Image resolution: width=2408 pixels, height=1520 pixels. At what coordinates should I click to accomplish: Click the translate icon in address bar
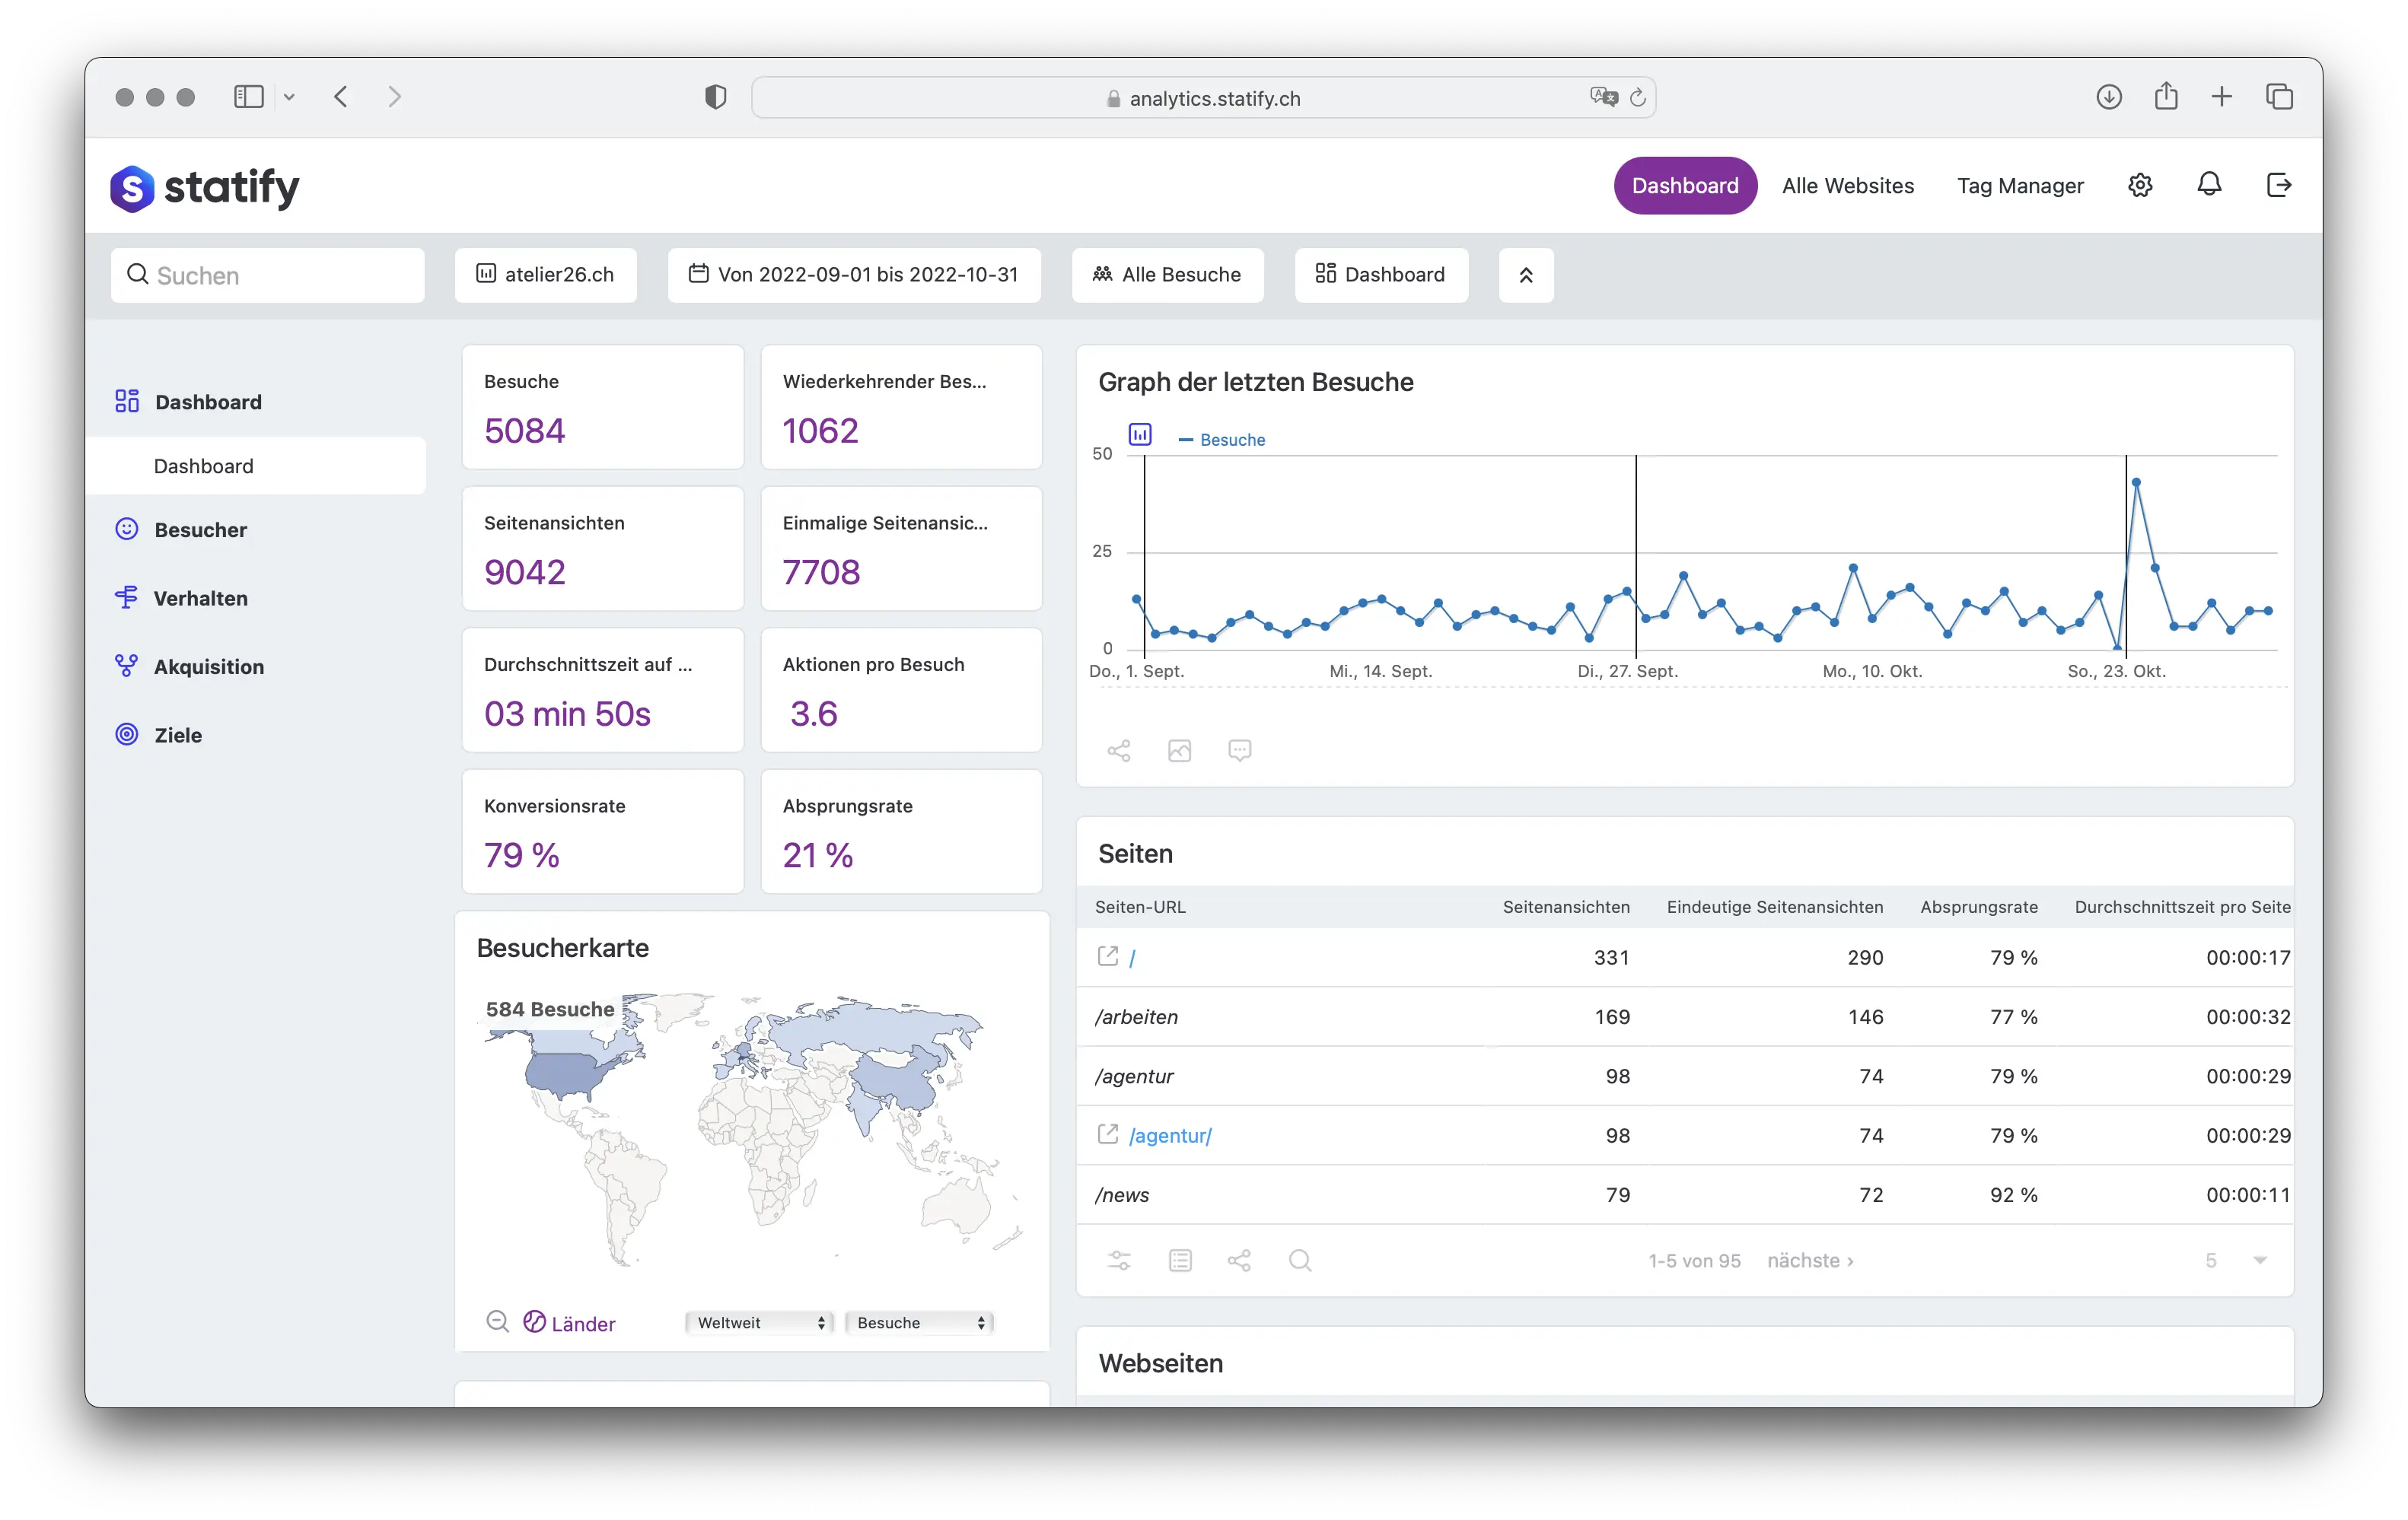click(x=1603, y=97)
